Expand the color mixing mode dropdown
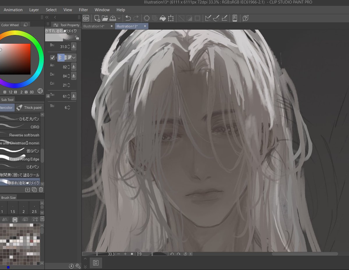 (x=74, y=58)
